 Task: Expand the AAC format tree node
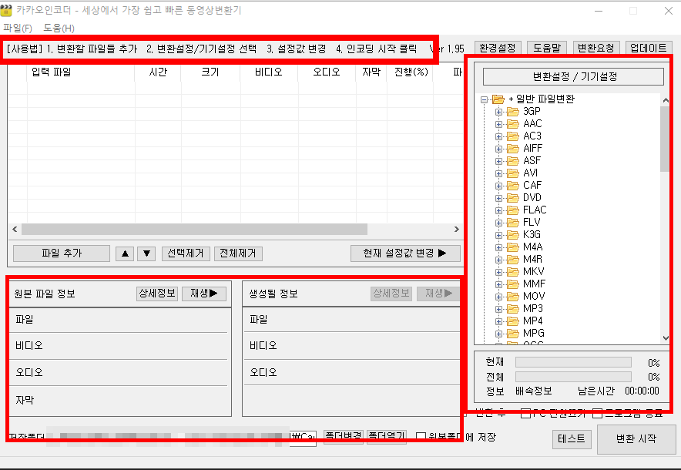(500, 123)
